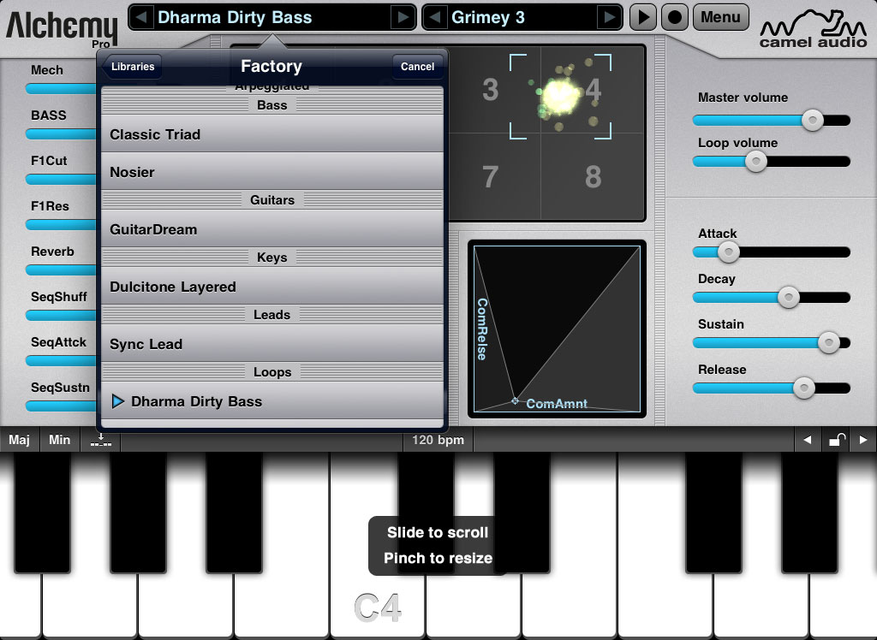877x640 pixels.
Task: Click the Decay slider knob
Action: 788,298
